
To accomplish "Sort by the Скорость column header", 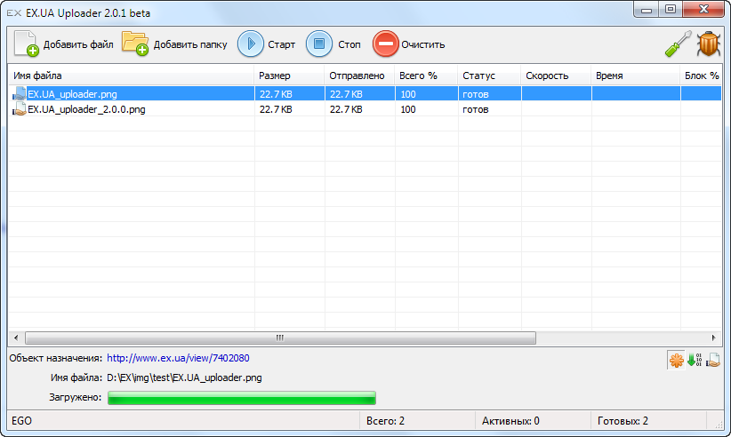I will point(556,75).
